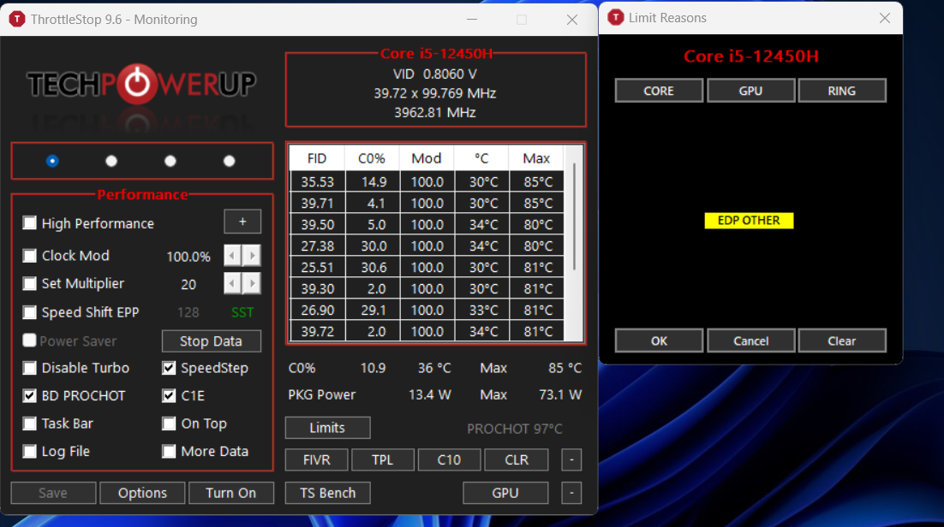
Task: Click the minus button next to GPU
Action: (571, 493)
